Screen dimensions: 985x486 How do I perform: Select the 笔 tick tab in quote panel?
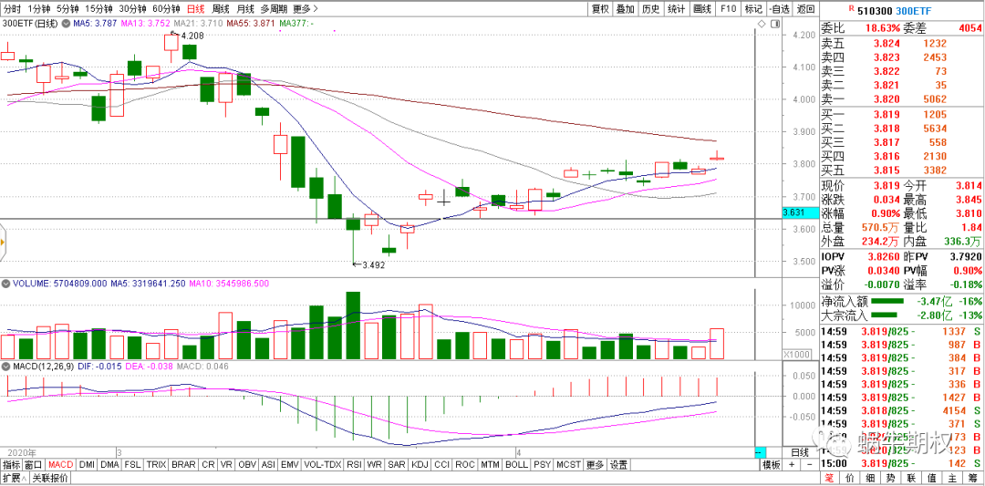click(x=830, y=479)
